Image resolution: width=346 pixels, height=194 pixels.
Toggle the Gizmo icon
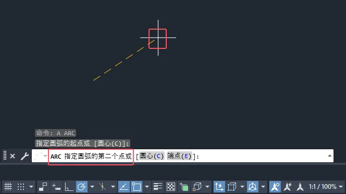coord(252,187)
